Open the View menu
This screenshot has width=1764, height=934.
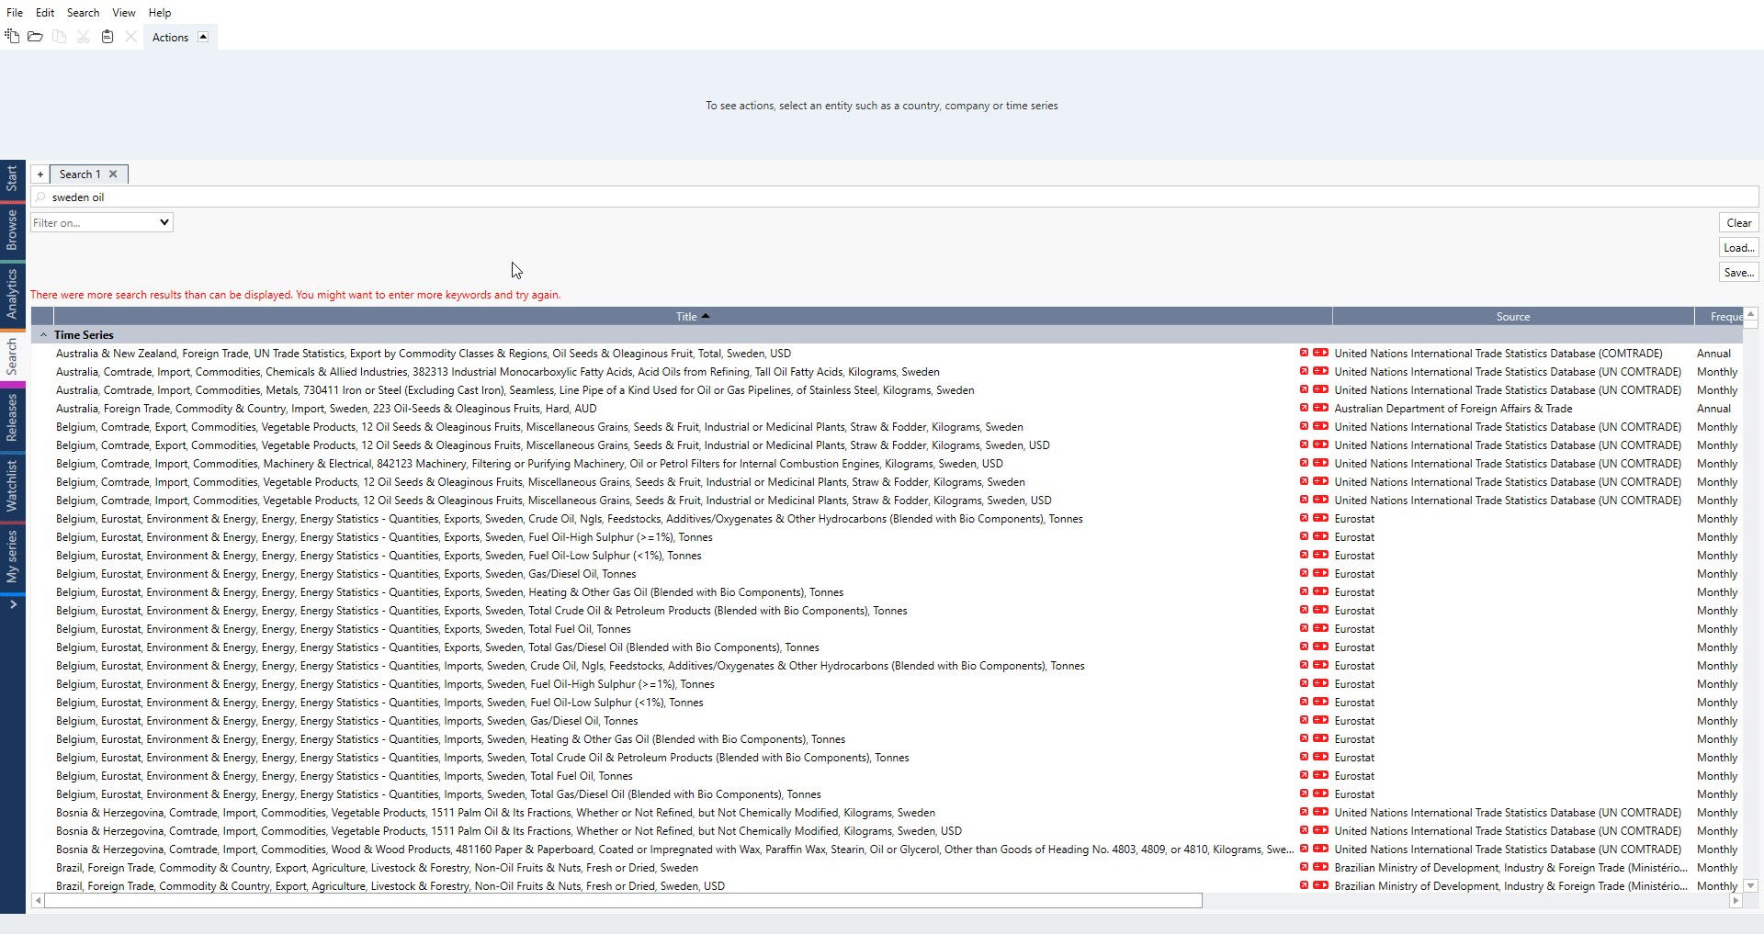pos(124,13)
